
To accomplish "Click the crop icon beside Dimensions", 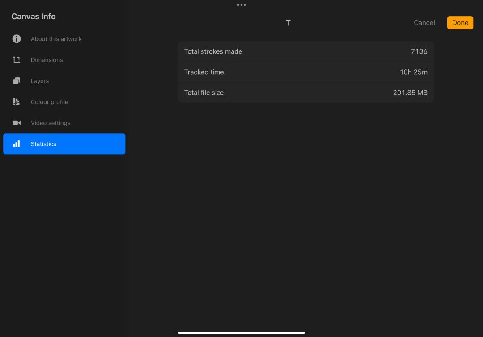I will point(17,60).
